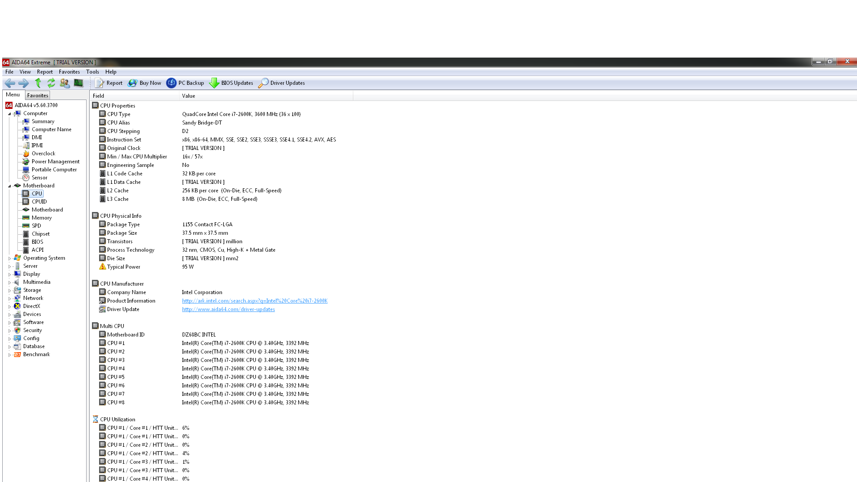The image size is (857, 482).
Task: Select AIDA64 v5.60.3700 root node
Action: [x=36, y=105]
